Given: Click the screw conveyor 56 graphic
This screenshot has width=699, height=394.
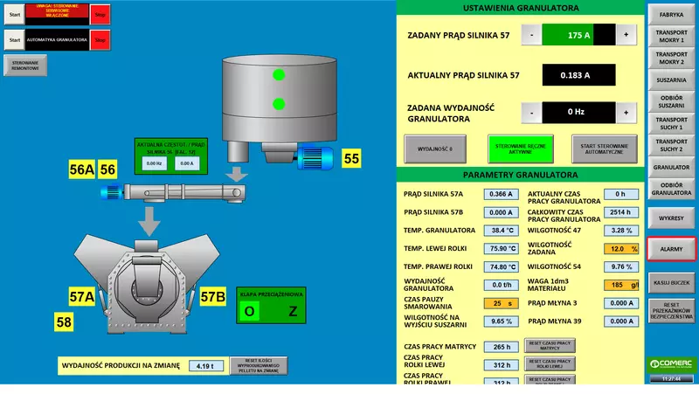Looking at the screenshot, I should [x=175, y=192].
